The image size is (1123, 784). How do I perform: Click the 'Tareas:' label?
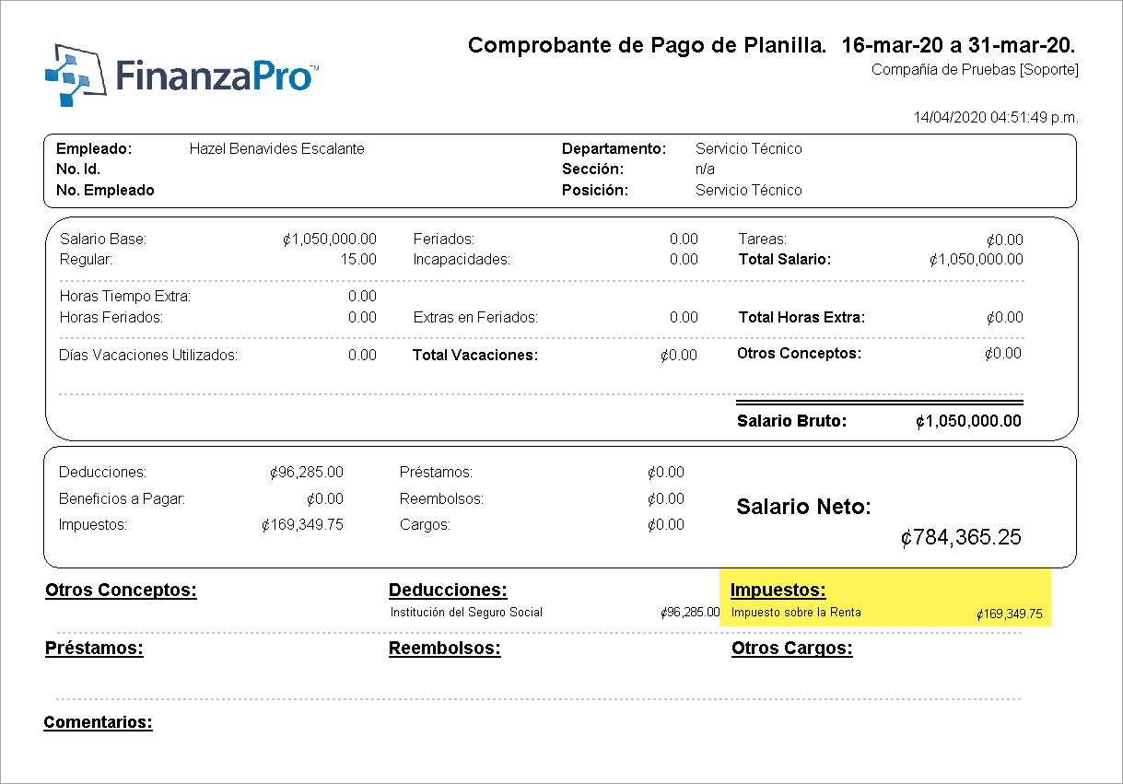[763, 240]
